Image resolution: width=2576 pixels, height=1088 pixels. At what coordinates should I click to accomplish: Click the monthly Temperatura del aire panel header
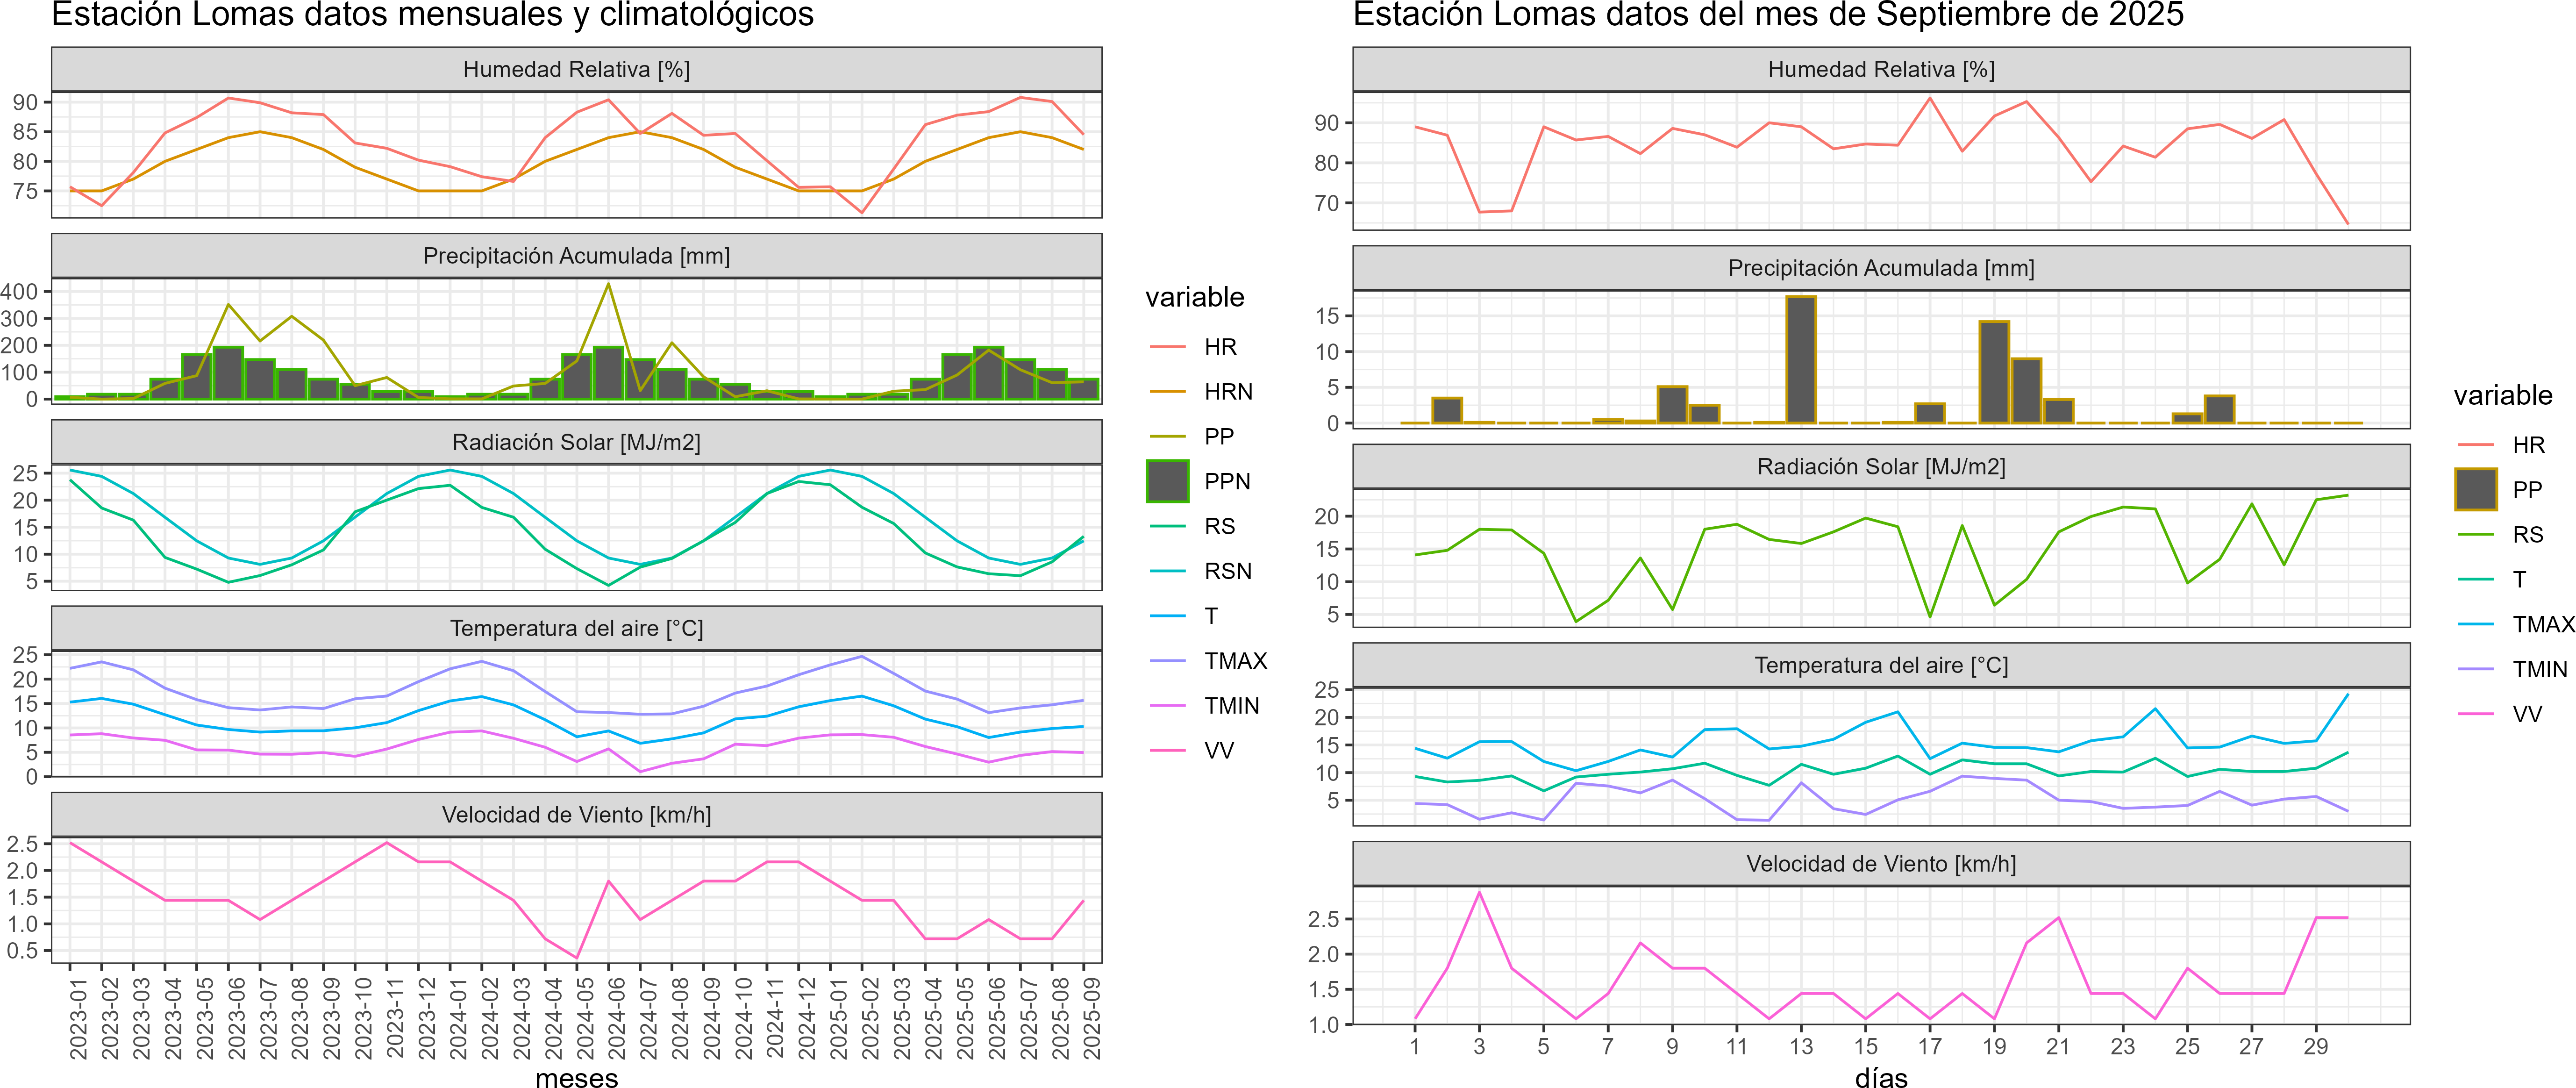pyautogui.click(x=576, y=628)
